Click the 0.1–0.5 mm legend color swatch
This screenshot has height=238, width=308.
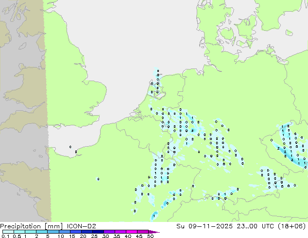tap(8, 232)
